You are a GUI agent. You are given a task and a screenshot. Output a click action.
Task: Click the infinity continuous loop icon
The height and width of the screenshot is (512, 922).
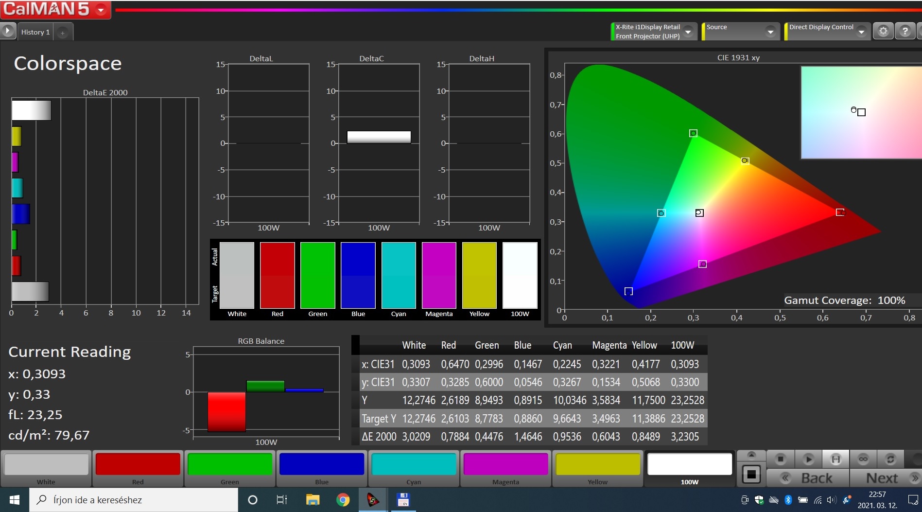tap(863, 459)
